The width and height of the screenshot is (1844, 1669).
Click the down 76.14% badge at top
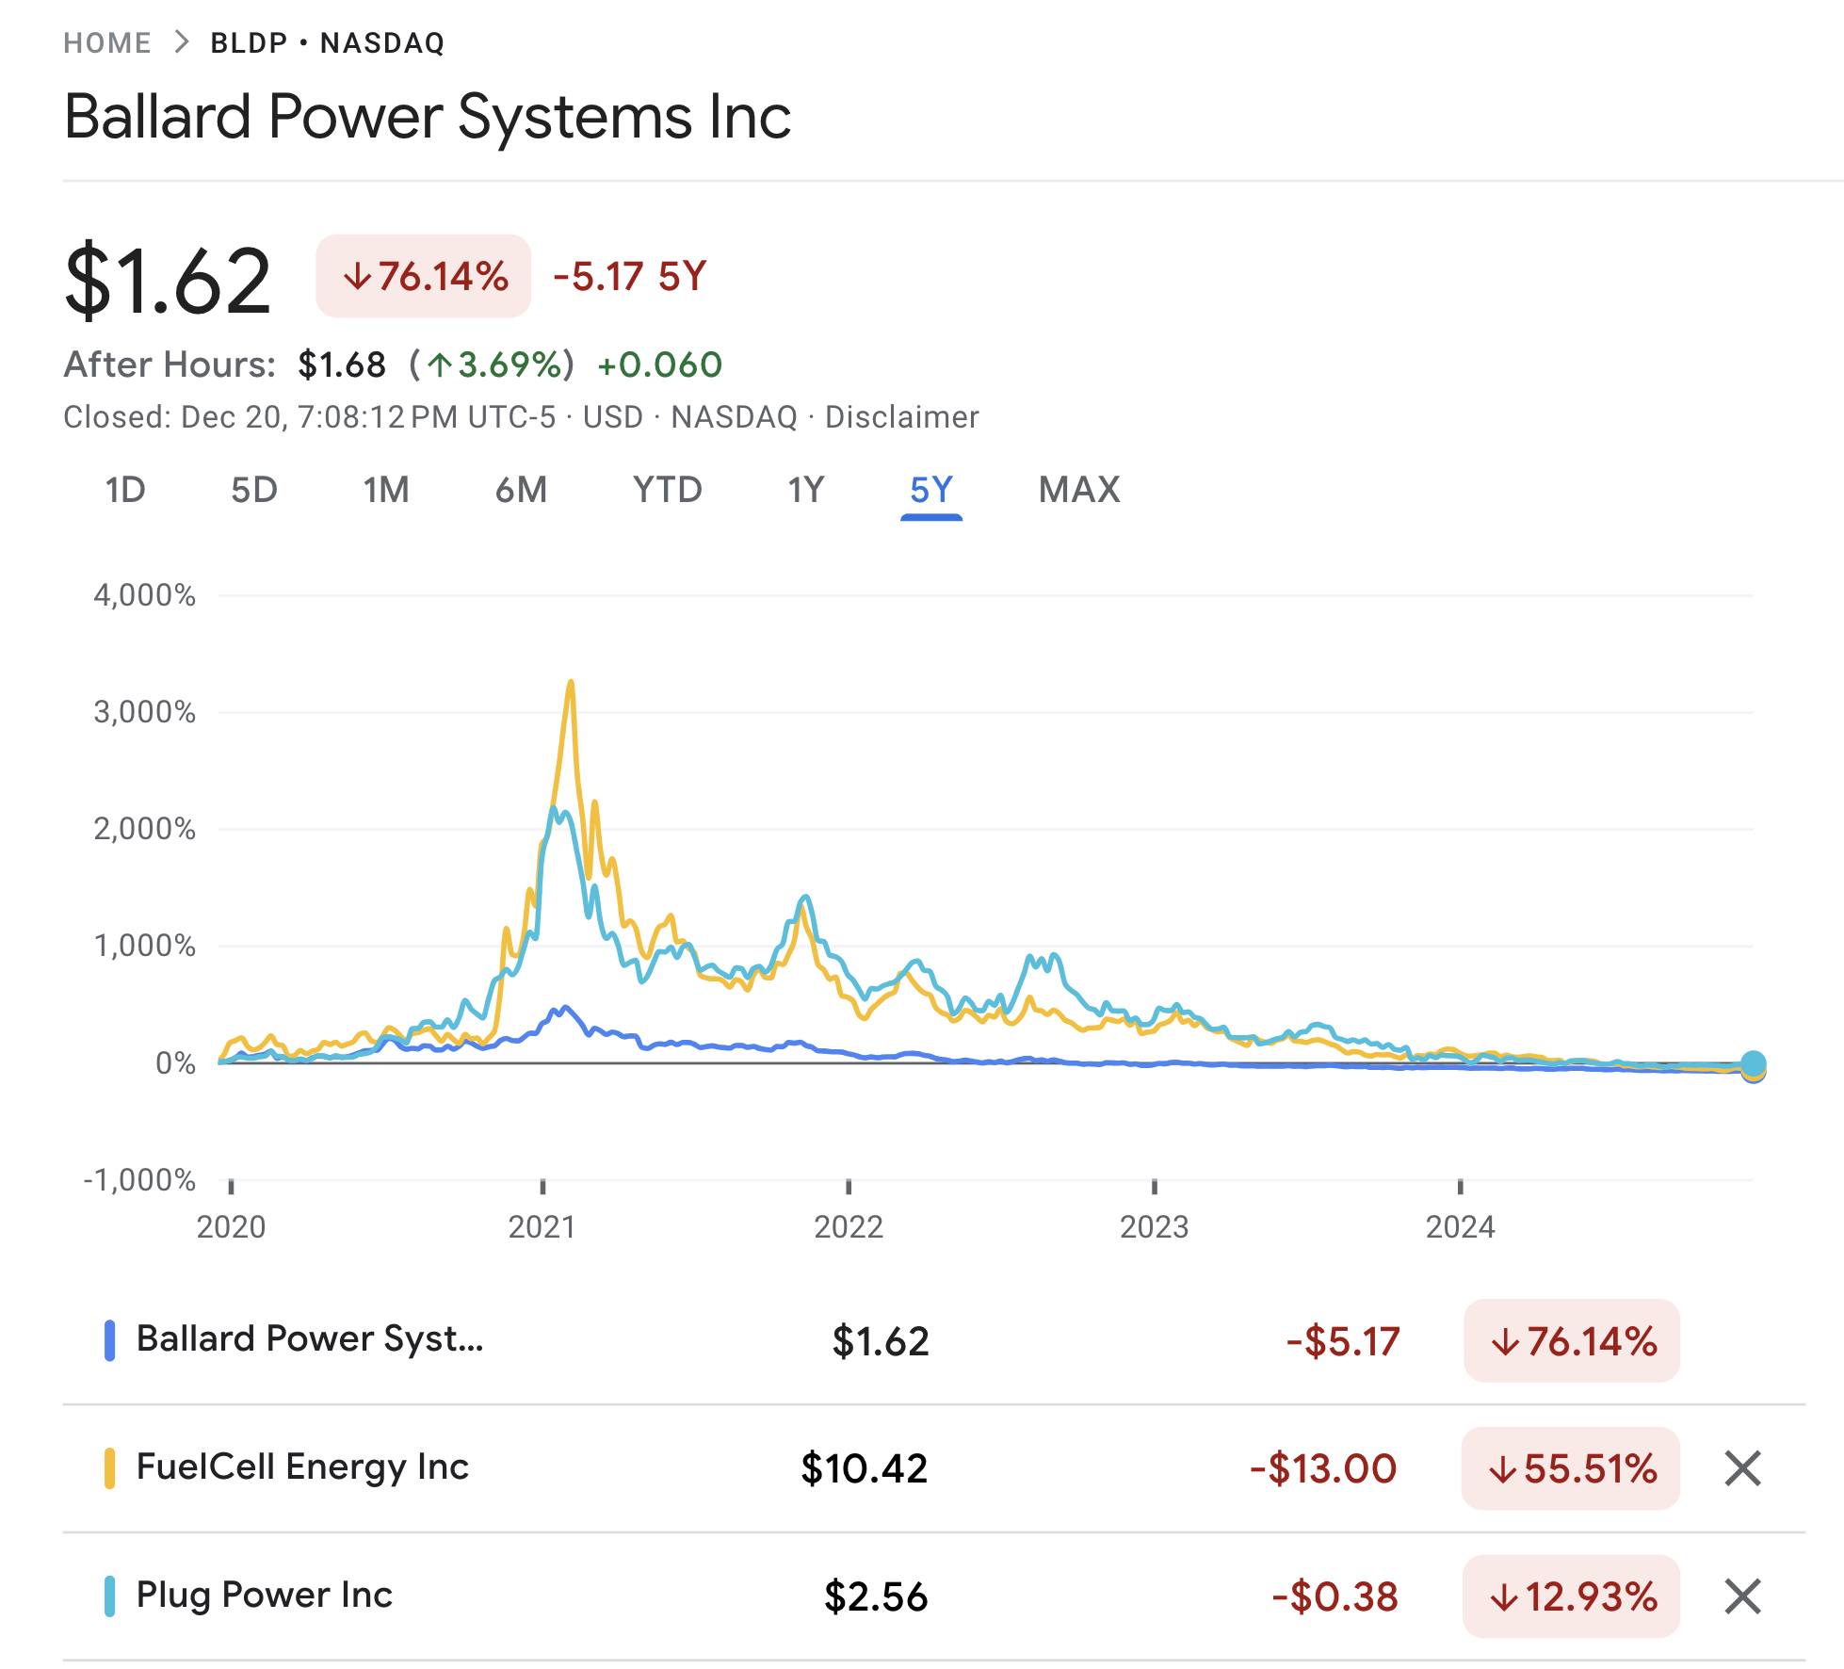424,277
